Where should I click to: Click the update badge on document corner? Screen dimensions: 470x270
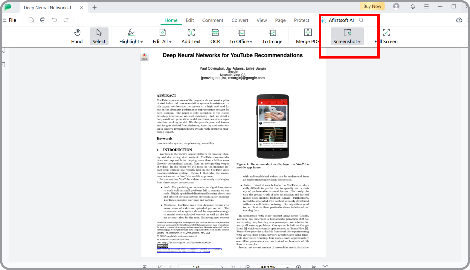point(144,56)
